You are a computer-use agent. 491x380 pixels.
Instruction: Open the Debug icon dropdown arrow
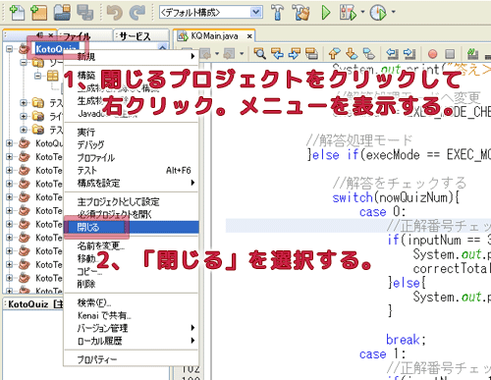(x=362, y=12)
